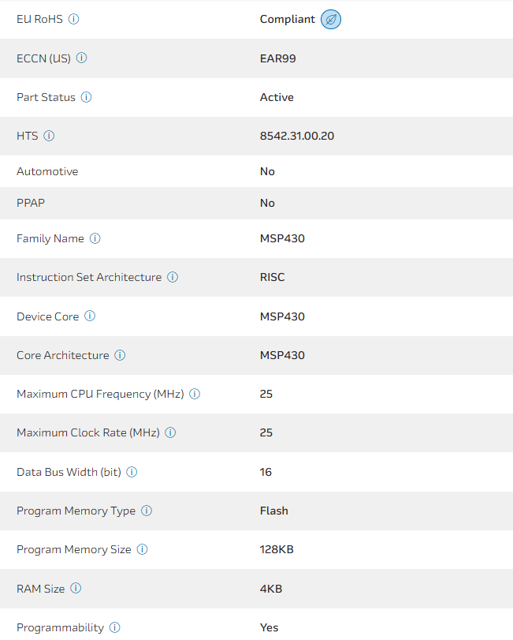Viewport: 513px width, 640px height.
Task: Open the Maximum Clock Rate info icon
Action: pos(171,432)
